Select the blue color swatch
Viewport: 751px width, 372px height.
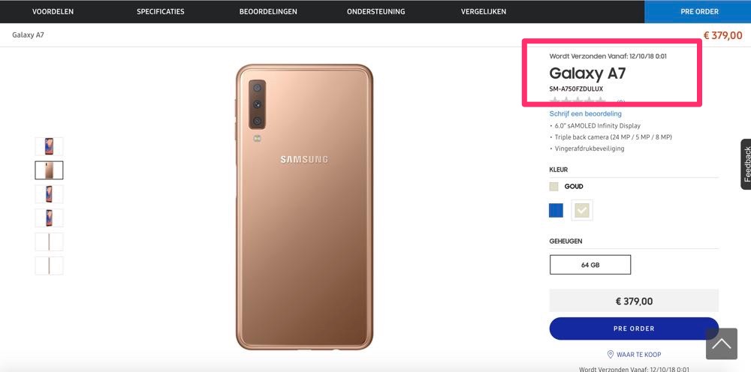556,211
